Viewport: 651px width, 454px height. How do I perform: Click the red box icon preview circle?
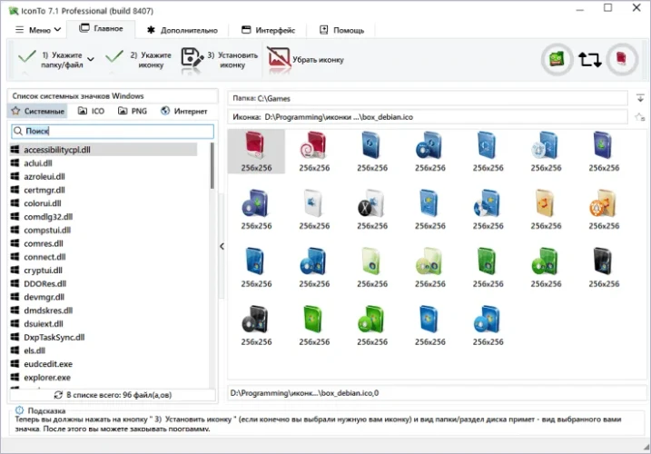(x=622, y=60)
